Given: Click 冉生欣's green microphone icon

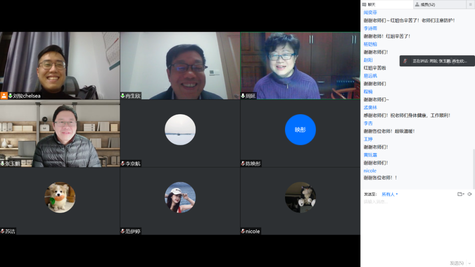Looking at the screenshot, I should 123,96.
